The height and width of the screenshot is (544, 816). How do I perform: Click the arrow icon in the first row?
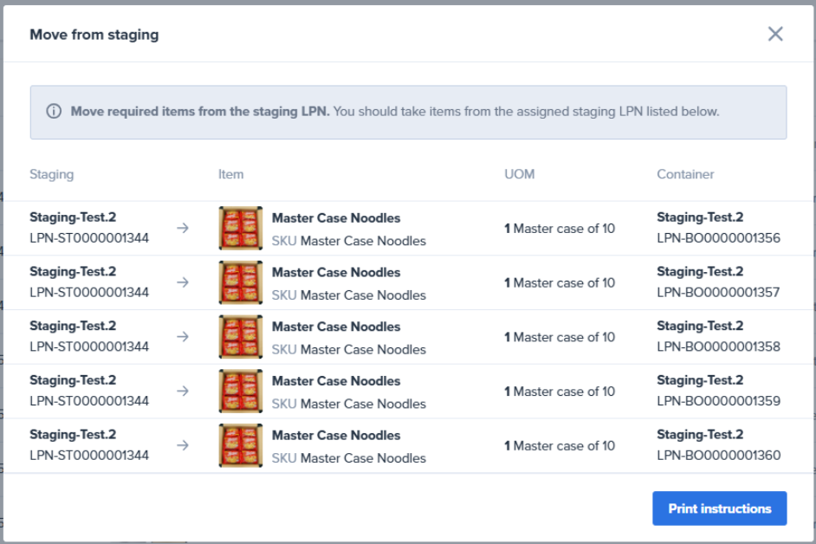click(x=183, y=229)
